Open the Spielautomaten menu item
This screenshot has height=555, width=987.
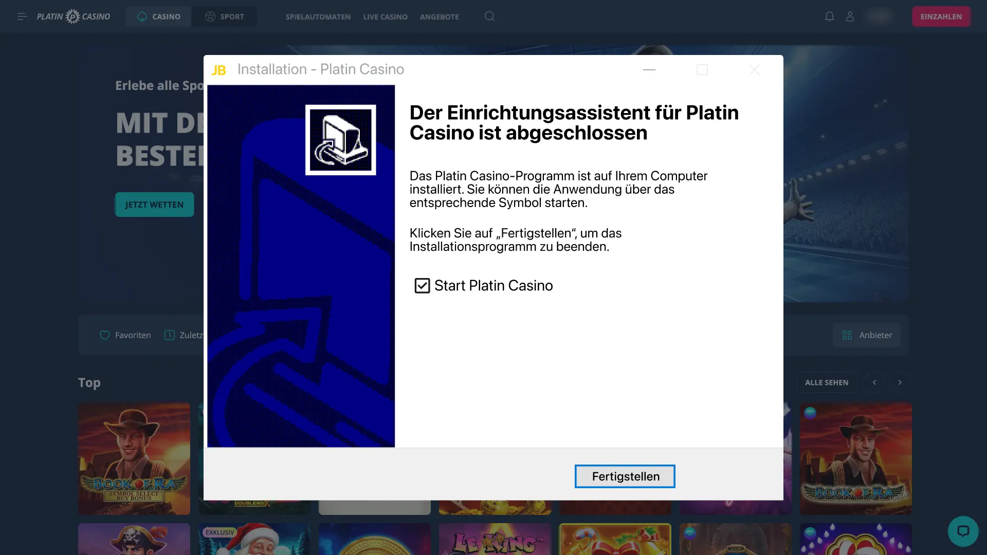point(318,16)
